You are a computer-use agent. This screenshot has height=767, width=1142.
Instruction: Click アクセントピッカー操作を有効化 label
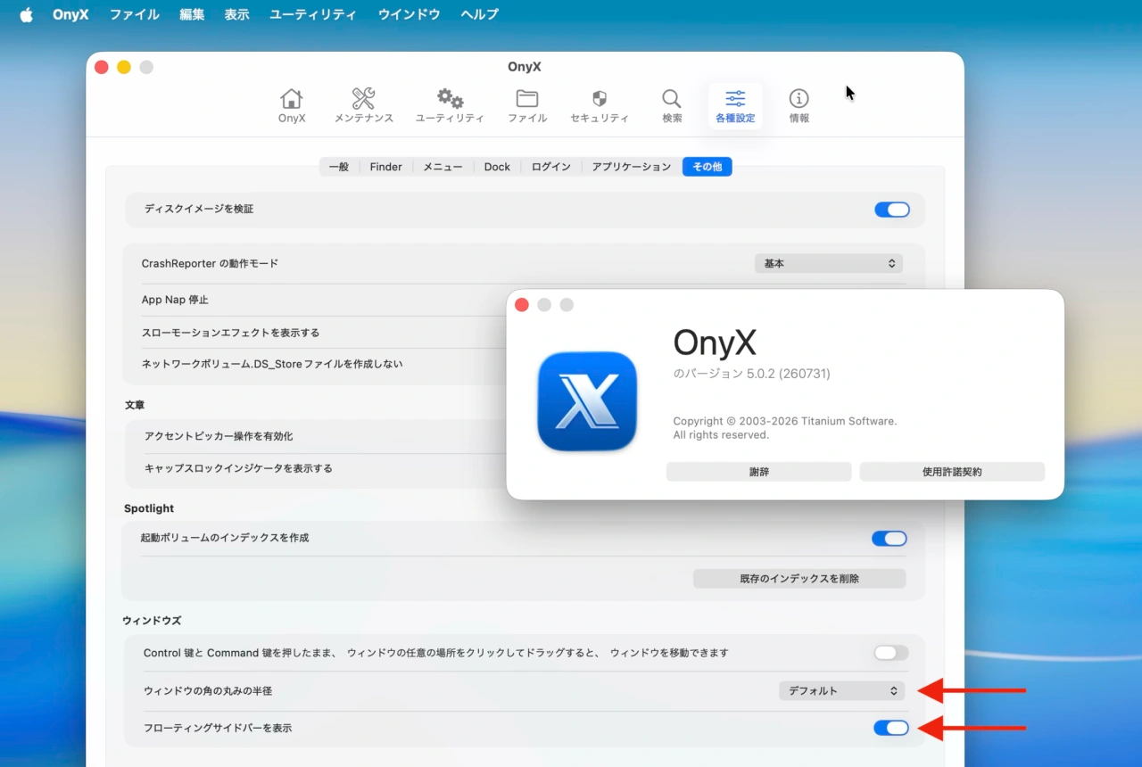[x=219, y=436]
